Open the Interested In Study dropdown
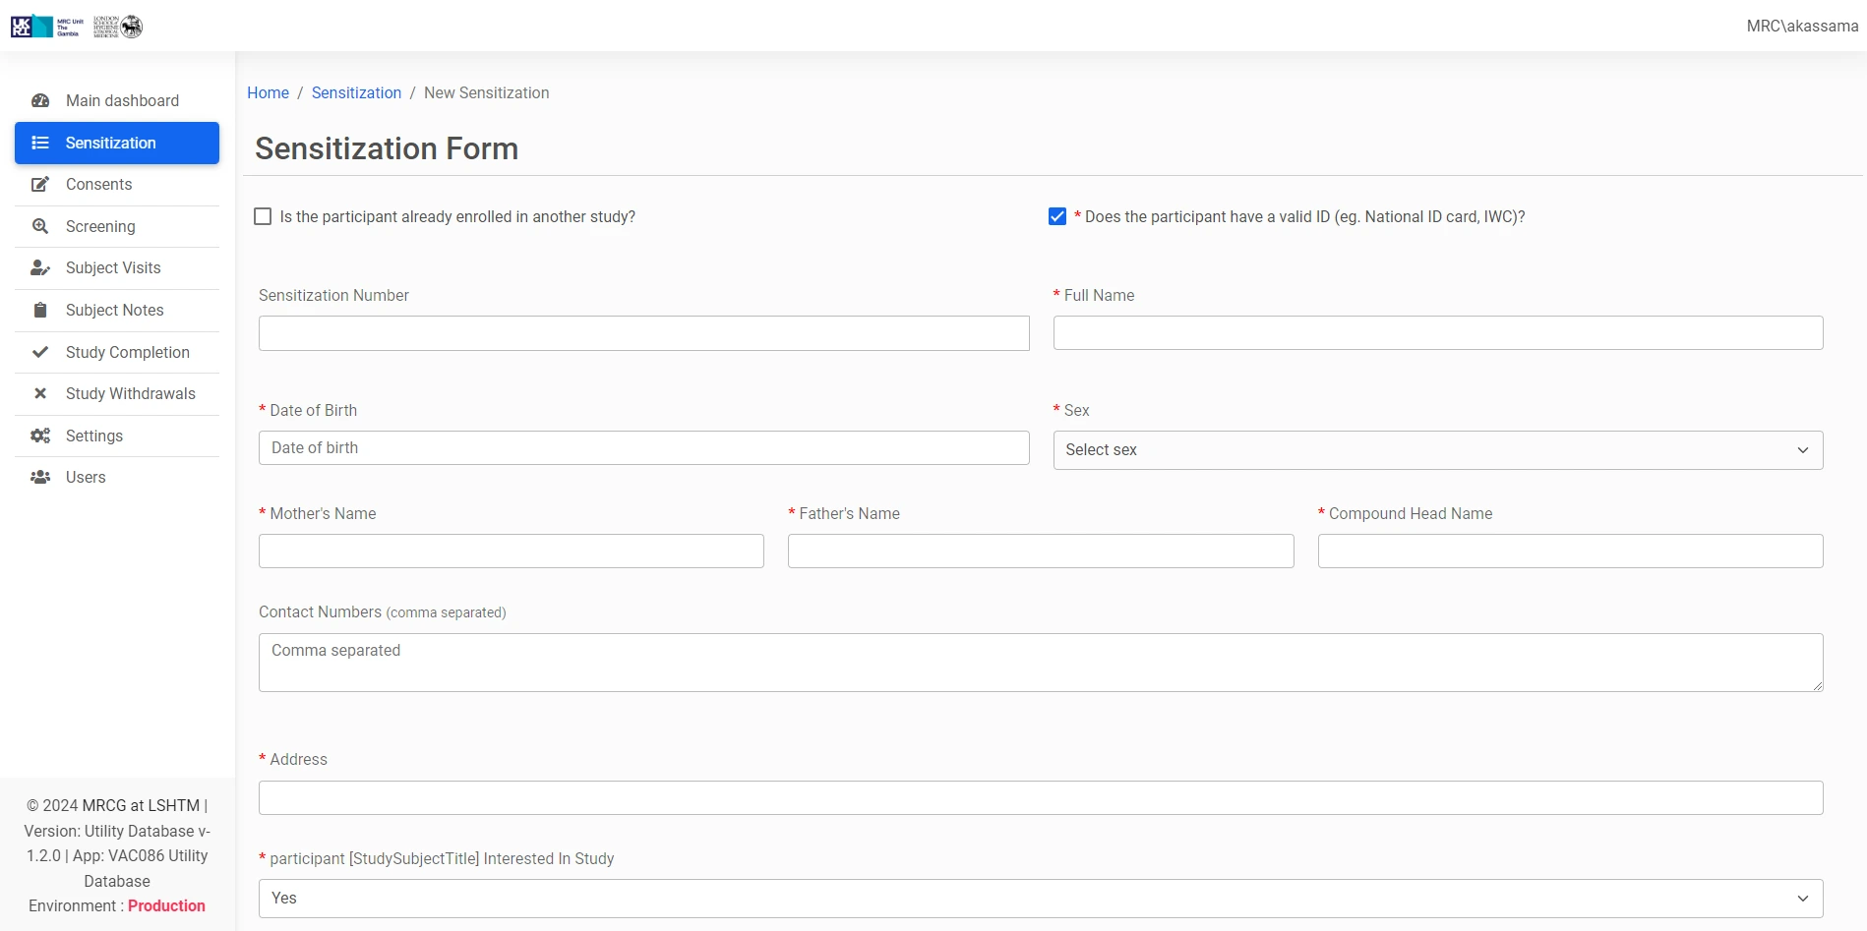This screenshot has width=1867, height=931. 1041,898
